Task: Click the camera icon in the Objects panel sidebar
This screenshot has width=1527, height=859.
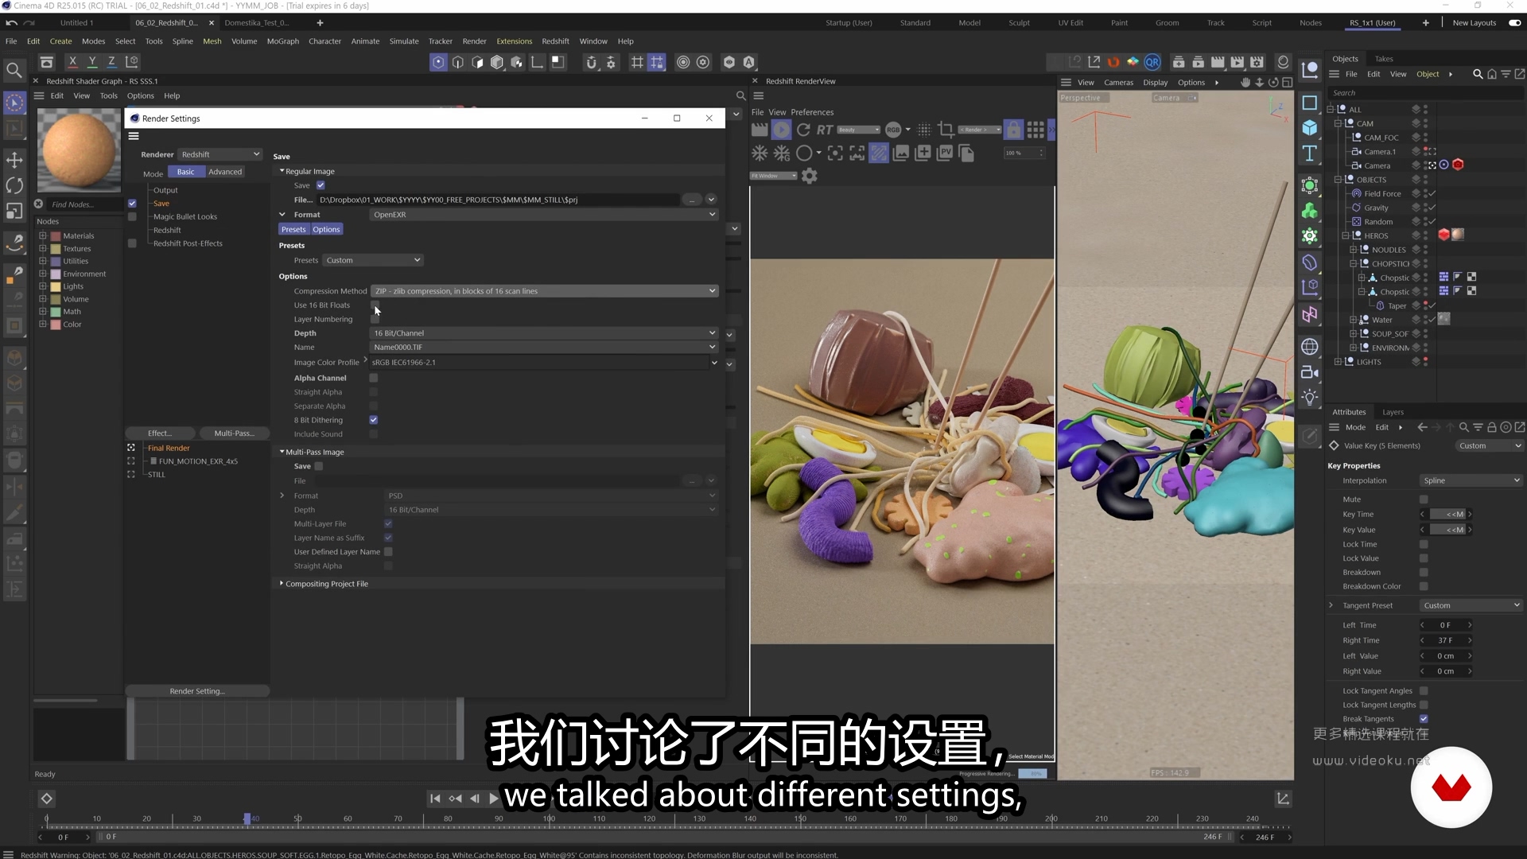Action: coord(1310,371)
